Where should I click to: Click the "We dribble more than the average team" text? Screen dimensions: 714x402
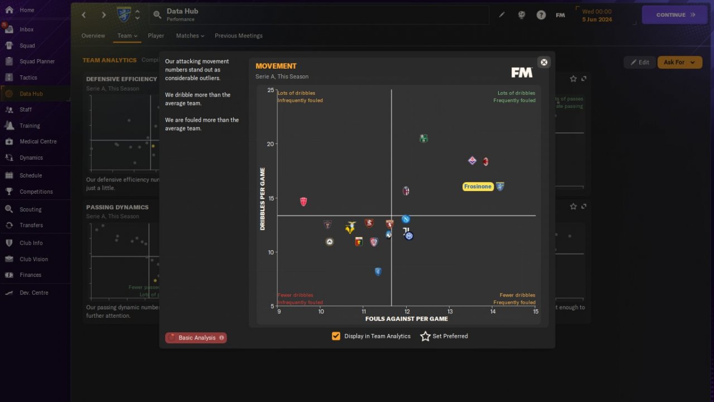(197, 99)
